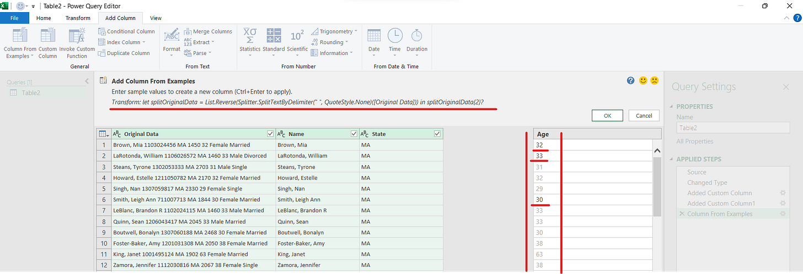803x274 pixels.
Task: Click Column From Examples icon
Action: (20, 35)
